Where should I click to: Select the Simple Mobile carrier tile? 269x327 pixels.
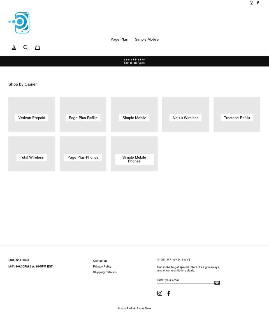[134, 114]
